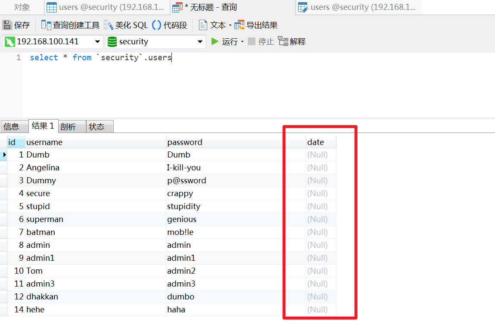Run the query with the green play icon
The image size is (495, 330).
coord(215,41)
